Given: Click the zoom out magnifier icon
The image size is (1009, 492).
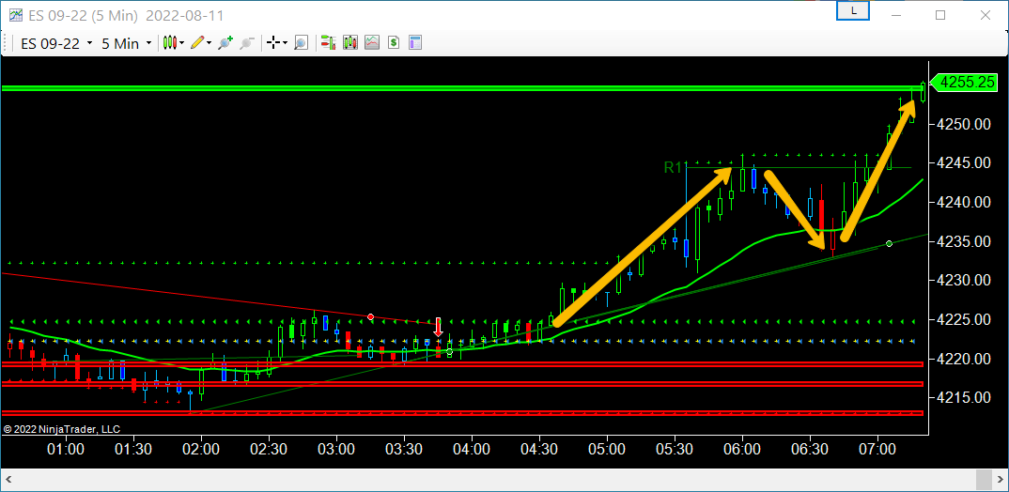Looking at the screenshot, I should pos(246,43).
